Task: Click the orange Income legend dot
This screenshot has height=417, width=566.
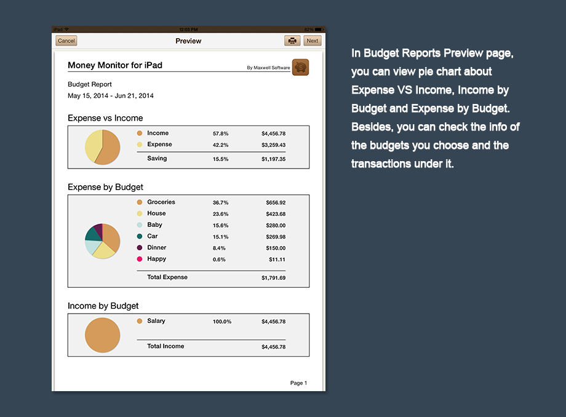Action: pos(140,133)
